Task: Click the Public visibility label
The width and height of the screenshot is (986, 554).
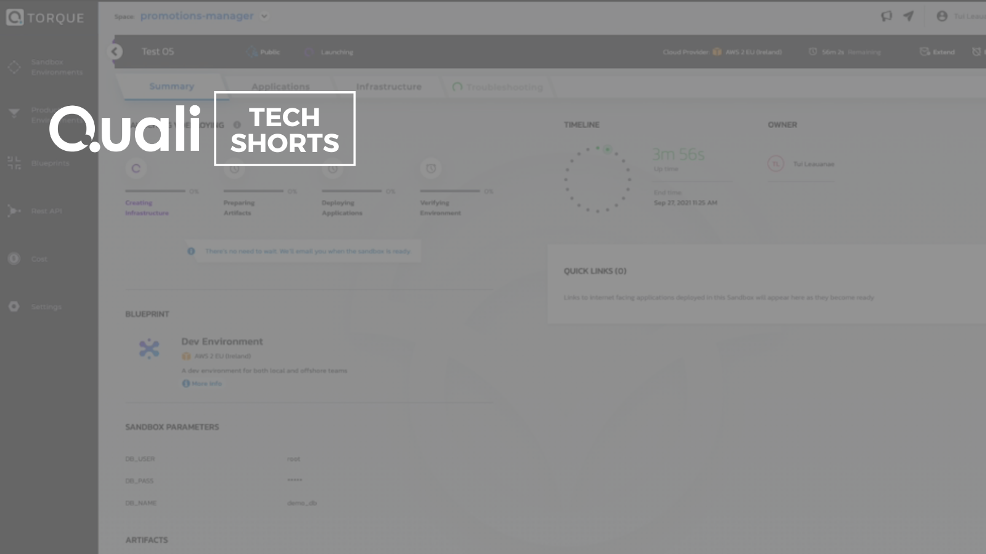Action: (x=269, y=52)
